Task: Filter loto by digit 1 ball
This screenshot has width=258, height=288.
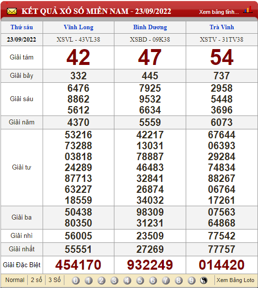Action: click(89, 281)
